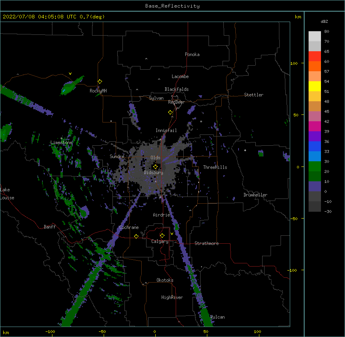345x337 pixels.
Task: Click the Sundre label
Action: tap(117, 156)
